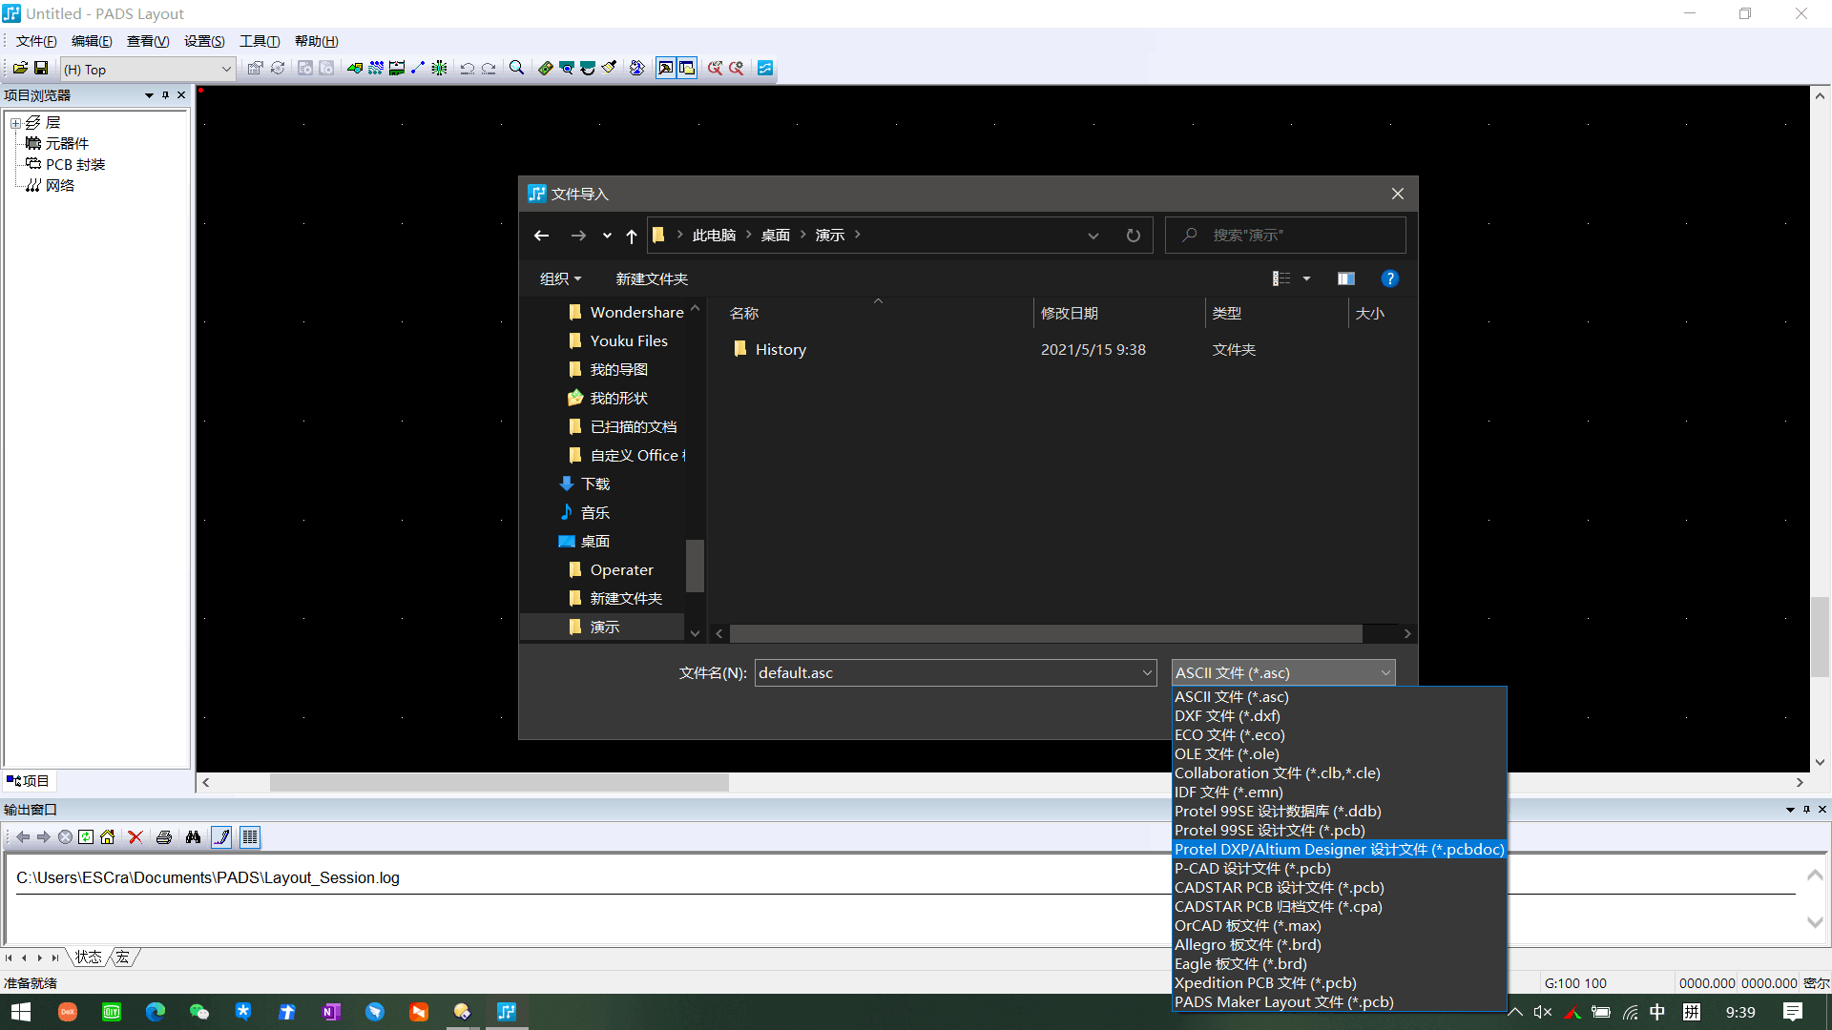Click the Undo arrow in toolbar

coord(468,68)
